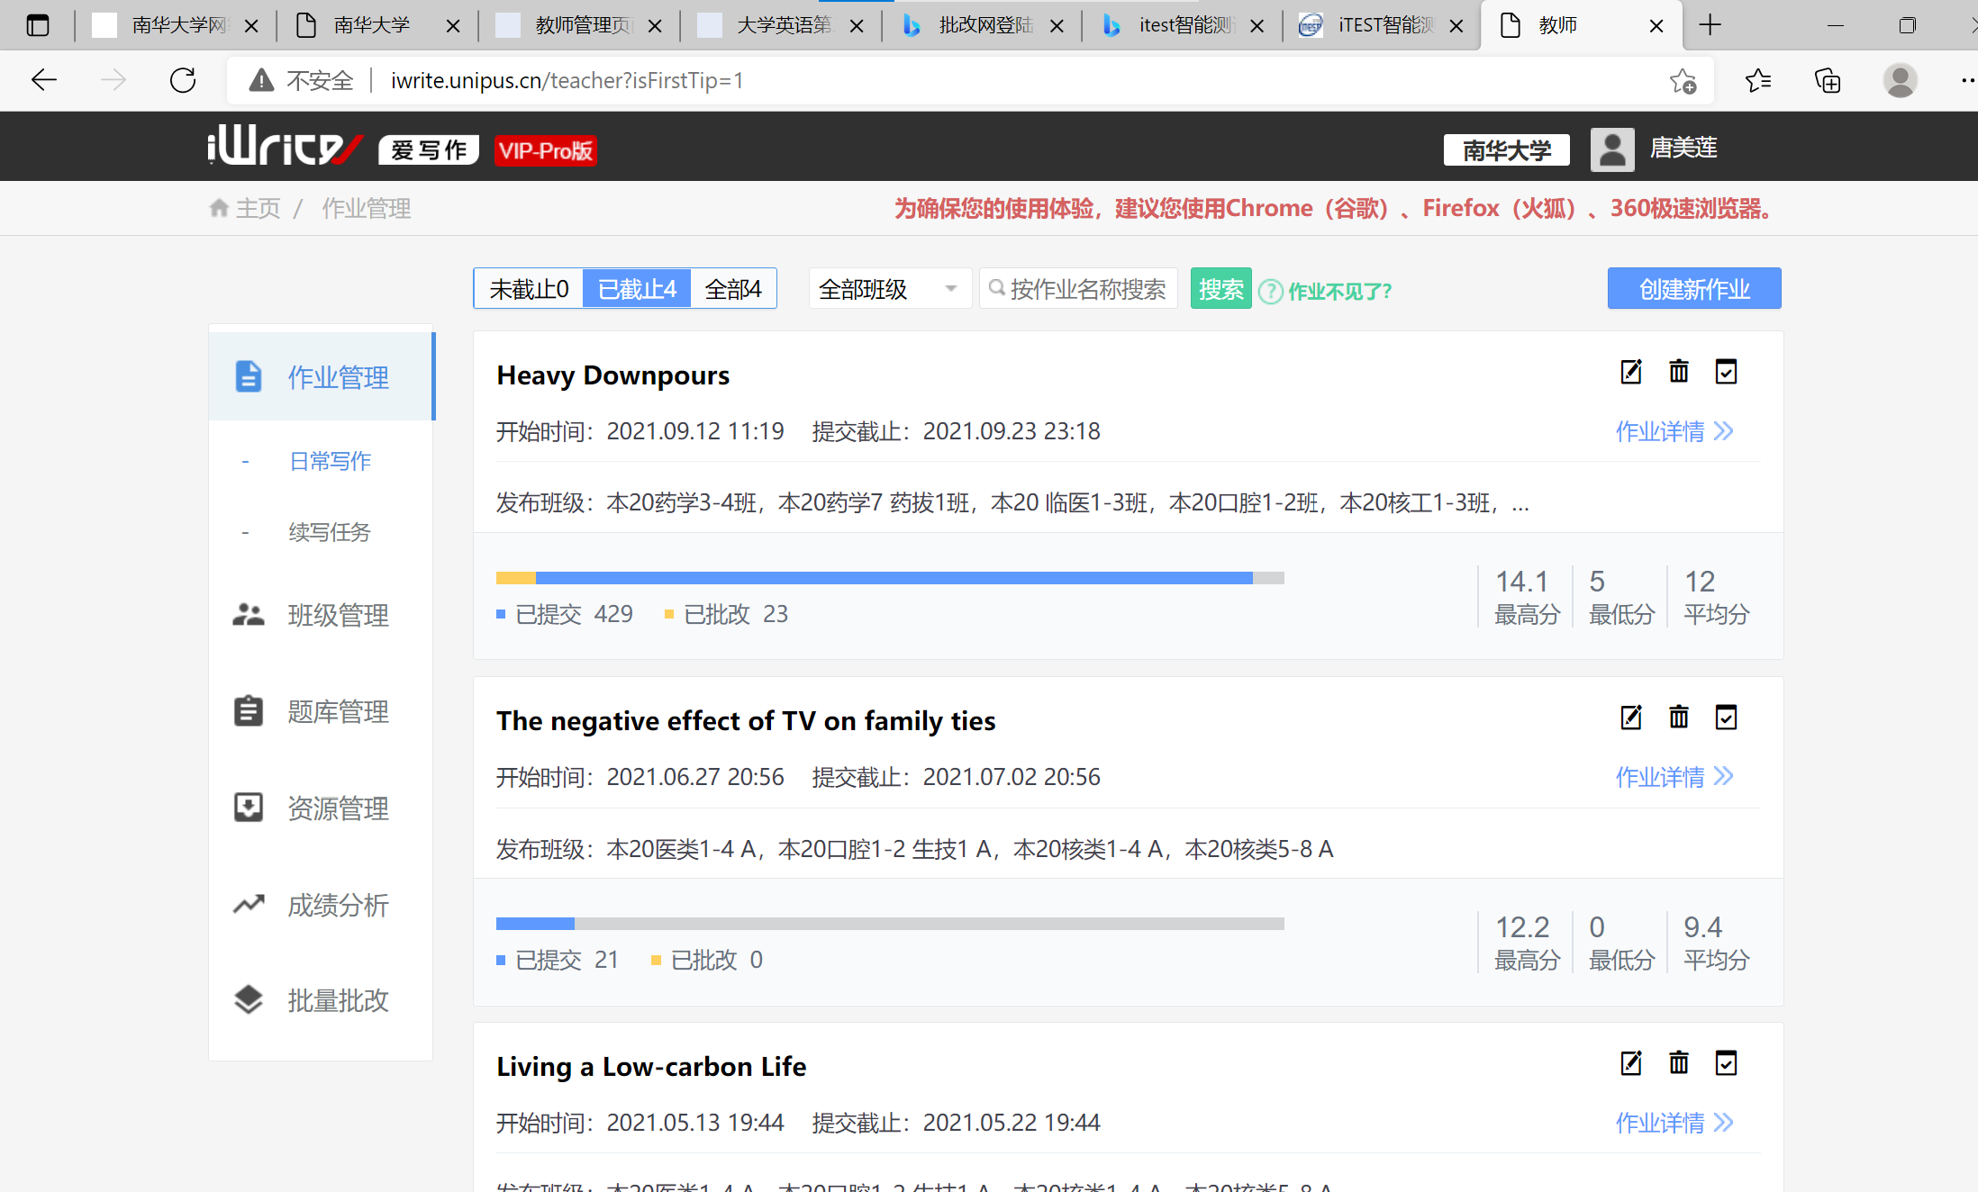The width and height of the screenshot is (1978, 1192).
Task: Select 续写任务 submenu item in sidebar
Action: pyautogui.click(x=329, y=532)
